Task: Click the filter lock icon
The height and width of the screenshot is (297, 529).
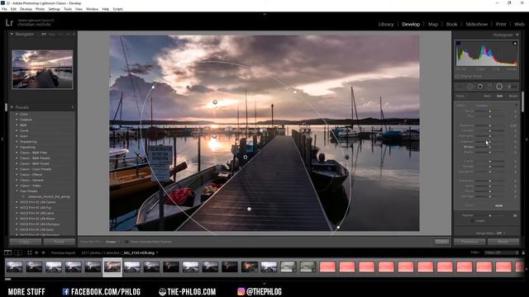Action: (x=523, y=252)
